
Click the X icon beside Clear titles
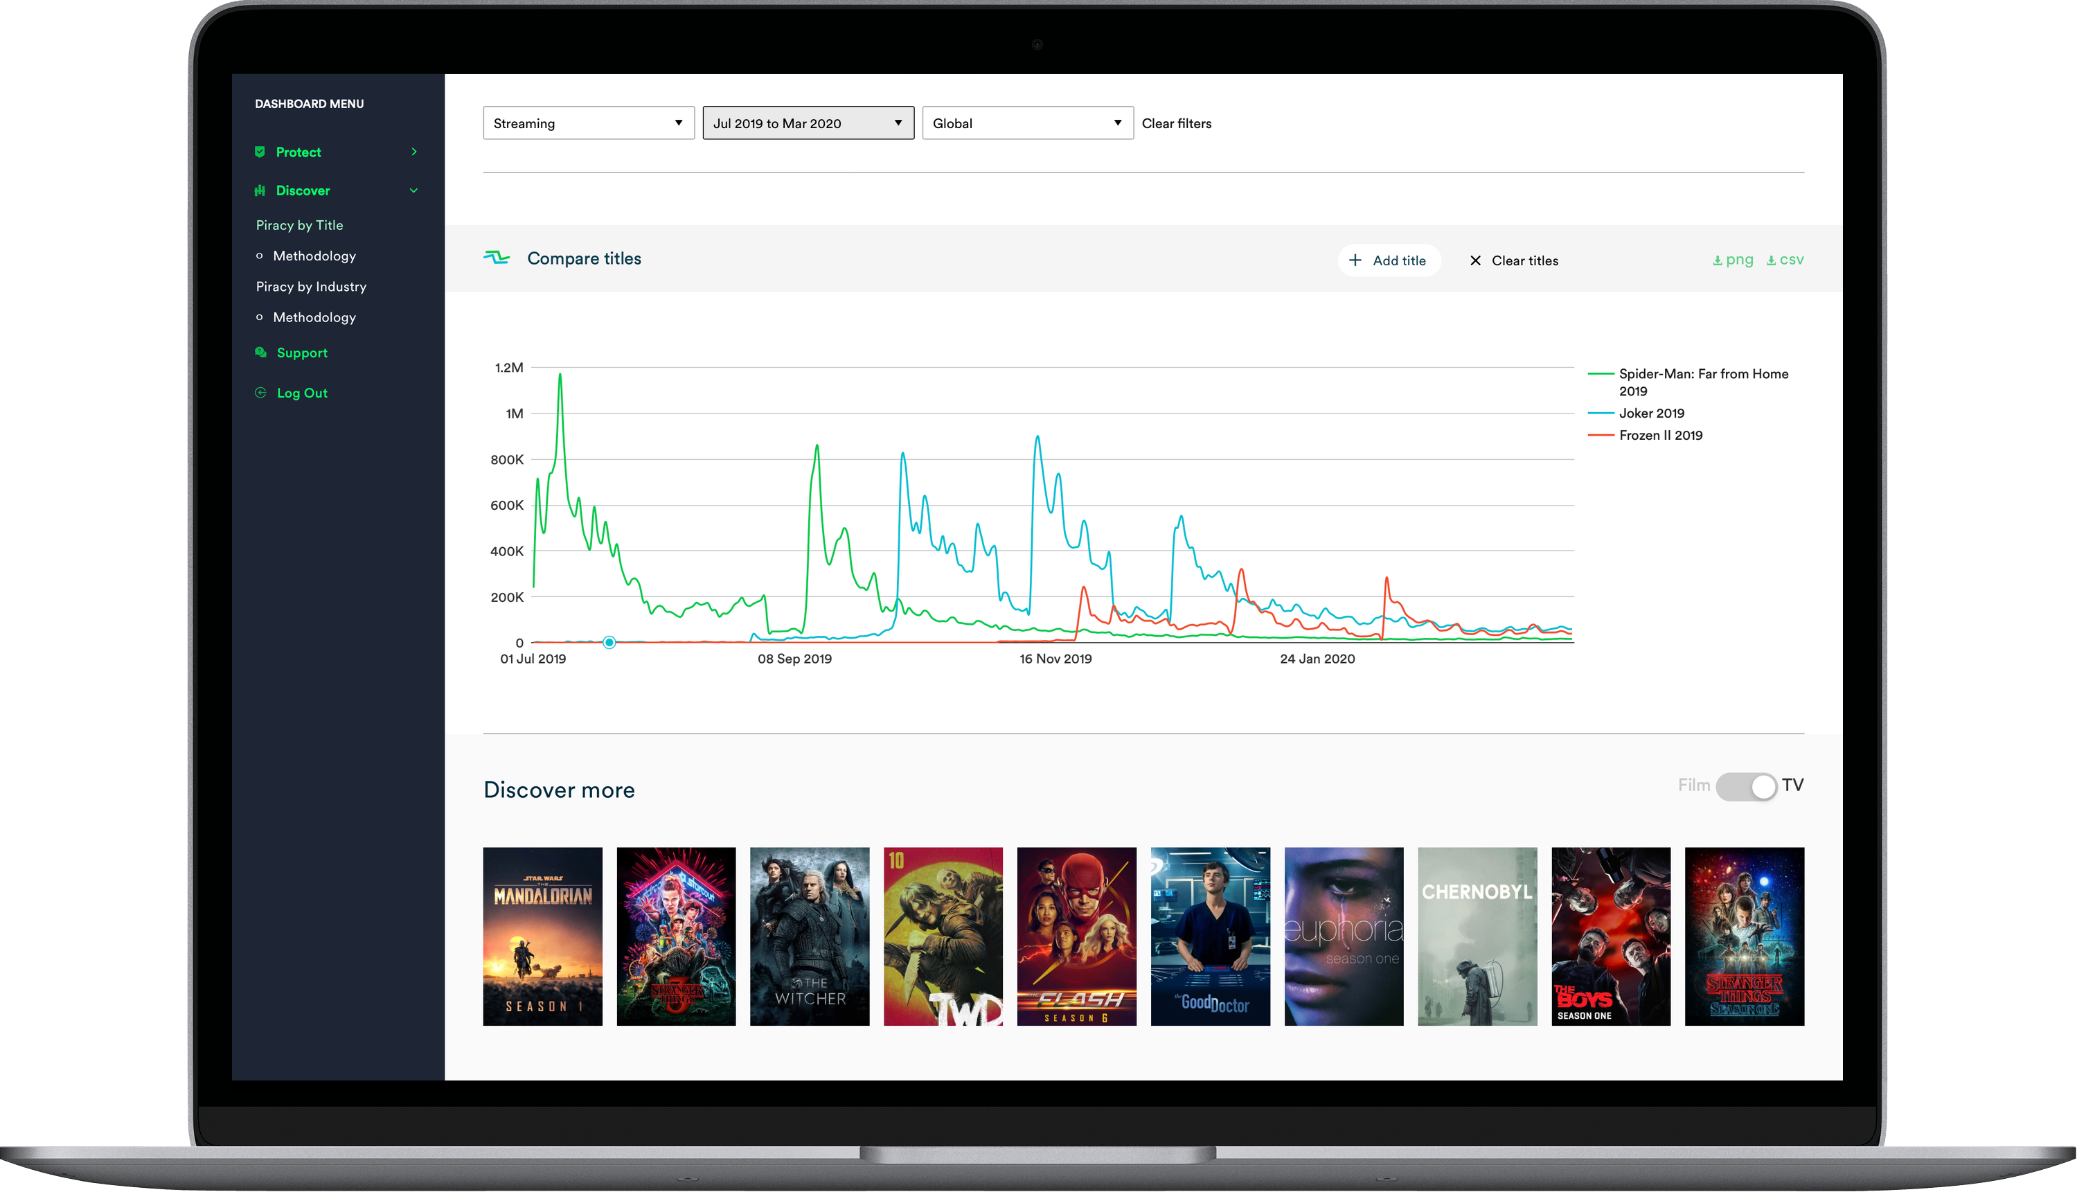tap(1474, 260)
